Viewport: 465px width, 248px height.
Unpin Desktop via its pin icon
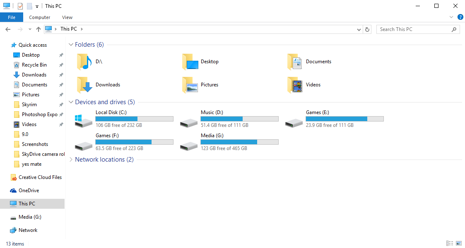[61, 55]
